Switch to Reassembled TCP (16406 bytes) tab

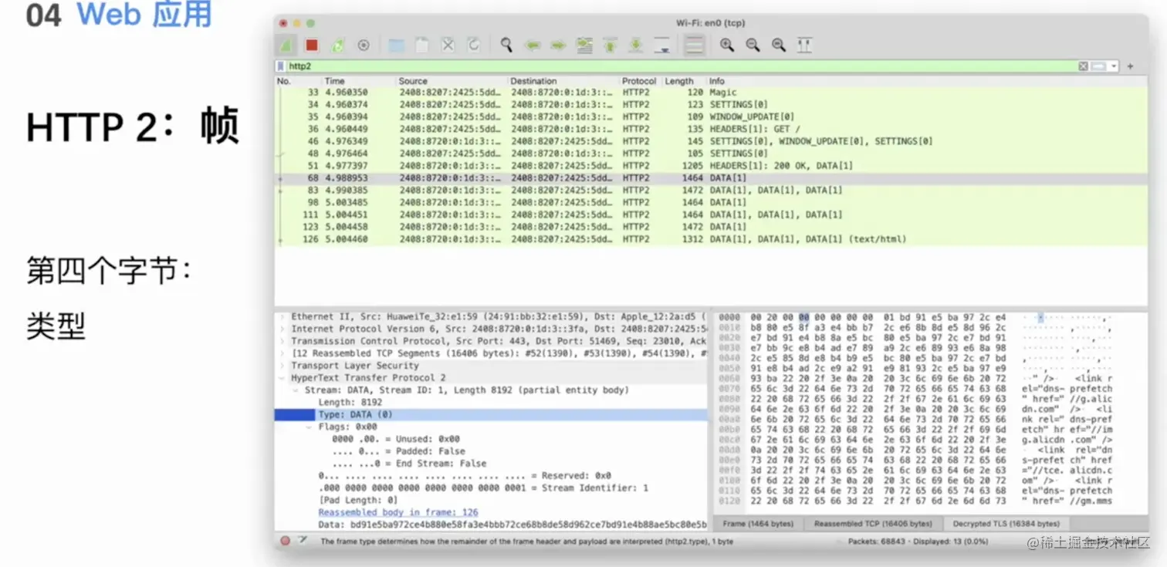[x=872, y=524]
